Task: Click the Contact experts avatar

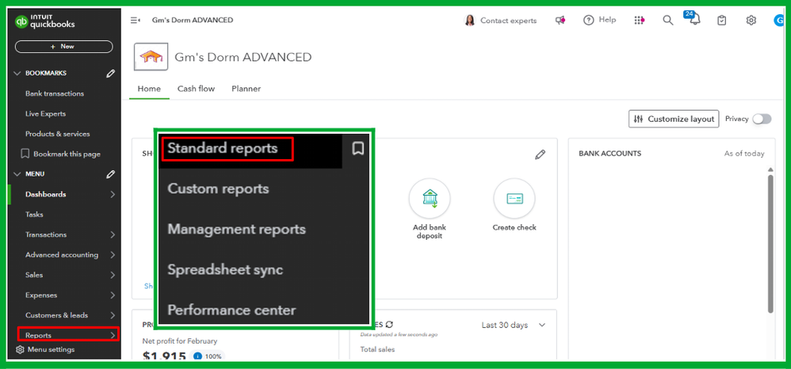Action: [x=470, y=21]
